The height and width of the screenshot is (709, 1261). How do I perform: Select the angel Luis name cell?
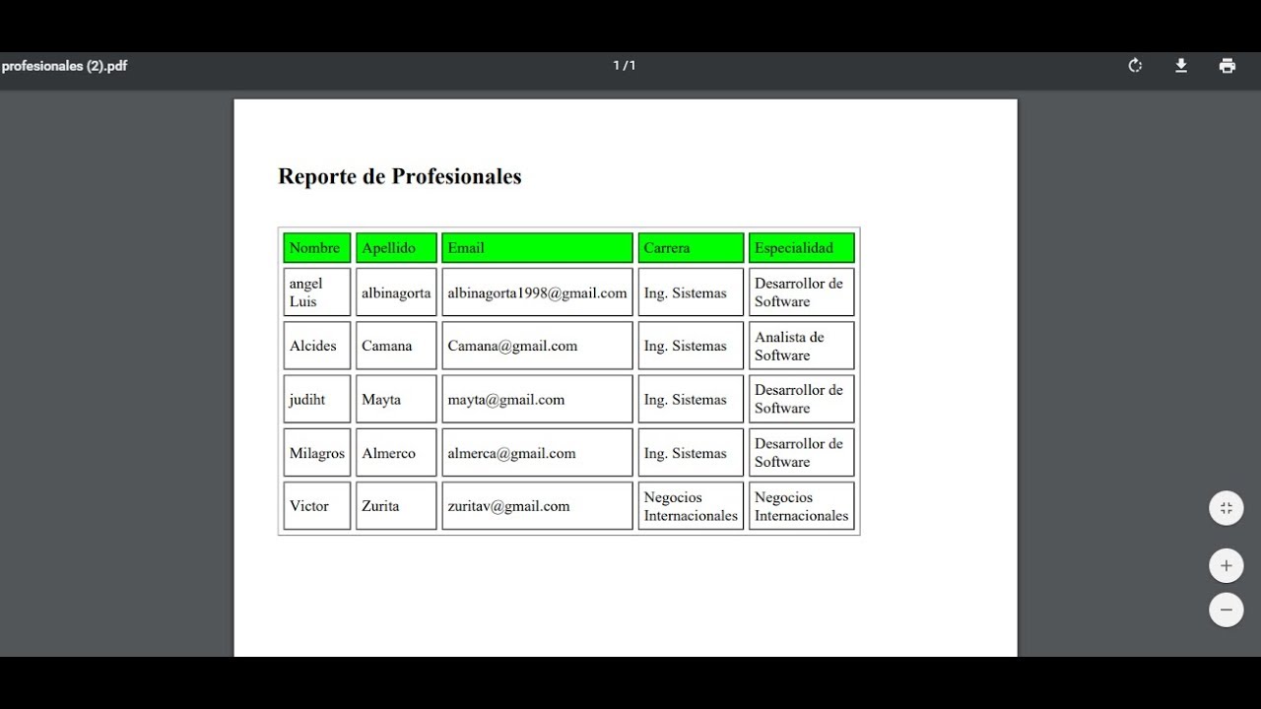[x=317, y=292]
